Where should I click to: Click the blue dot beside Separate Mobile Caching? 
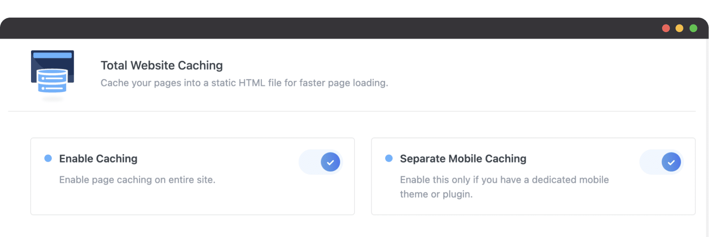pos(389,158)
